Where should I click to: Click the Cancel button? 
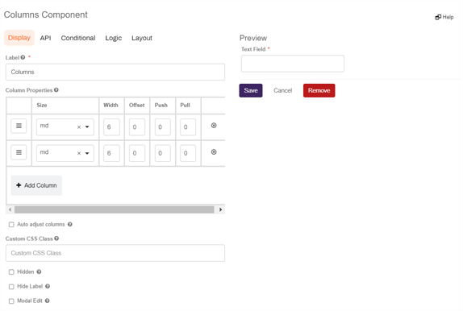coord(283,90)
